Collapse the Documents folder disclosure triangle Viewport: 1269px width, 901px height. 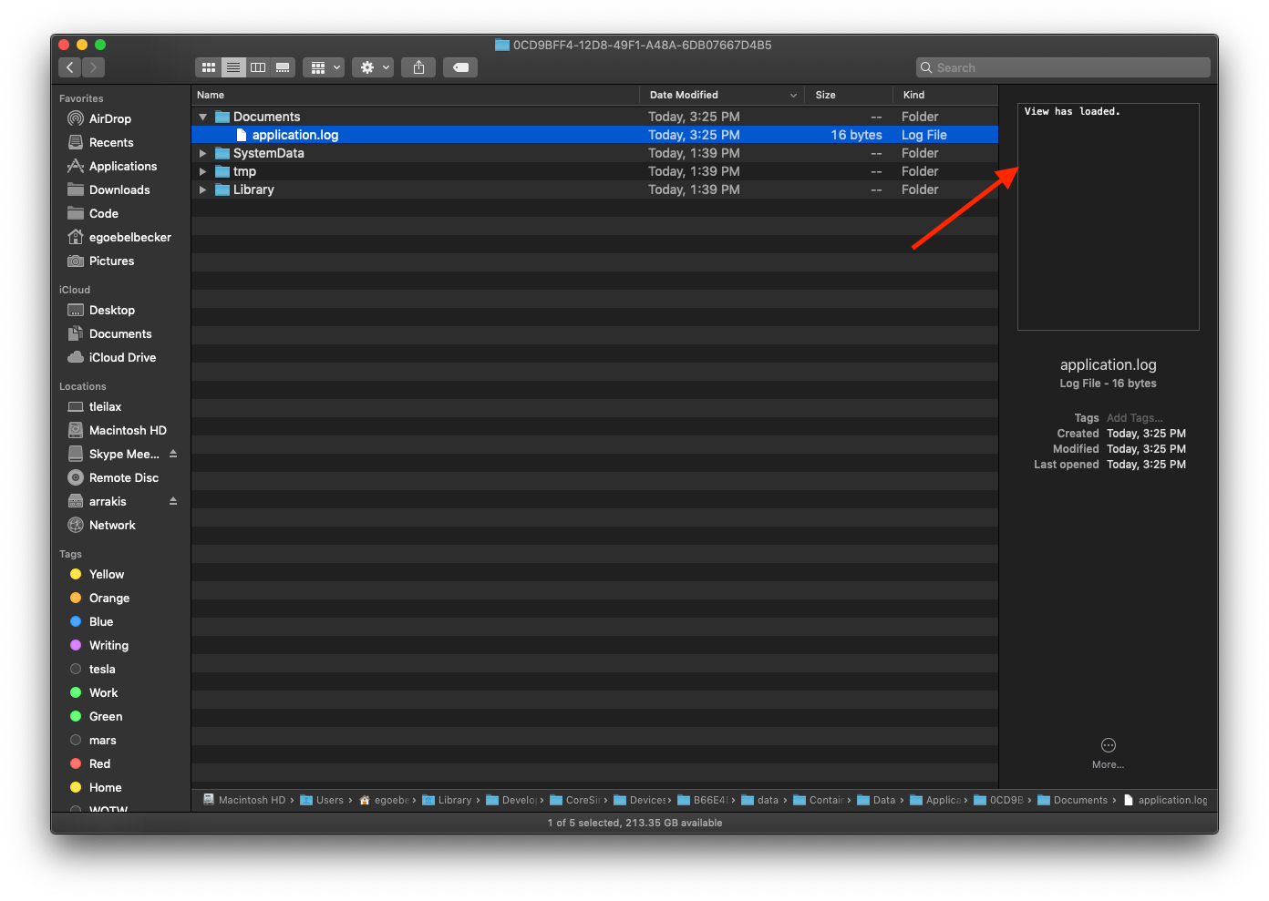click(x=203, y=117)
